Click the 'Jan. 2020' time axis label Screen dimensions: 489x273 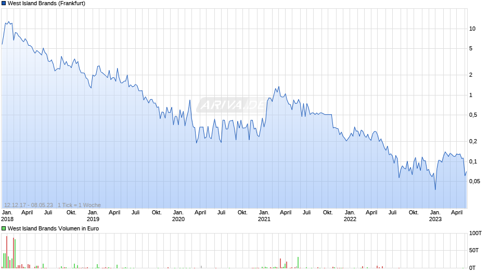click(x=178, y=216)
